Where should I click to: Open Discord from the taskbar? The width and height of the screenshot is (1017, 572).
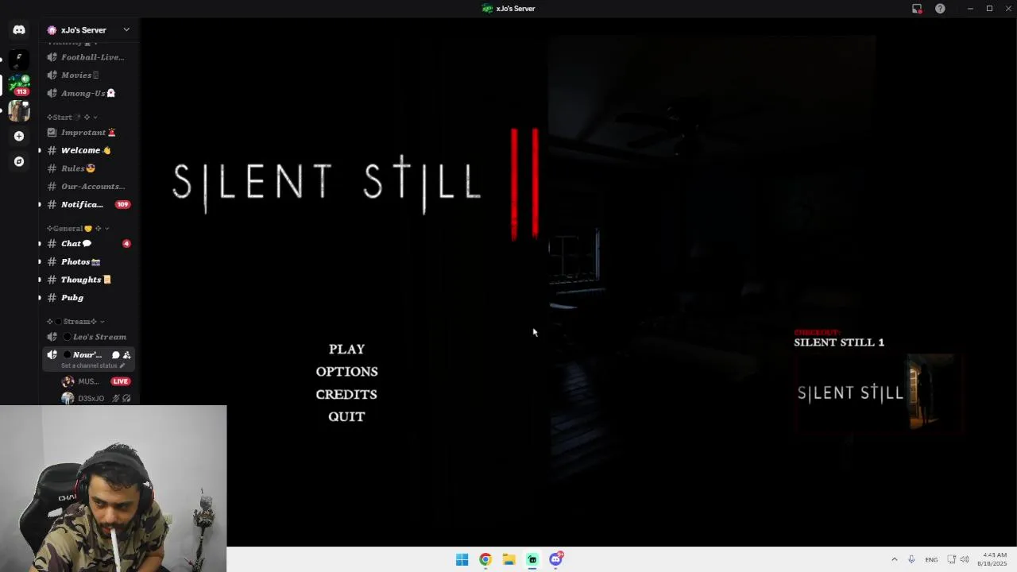coord(556,559)
